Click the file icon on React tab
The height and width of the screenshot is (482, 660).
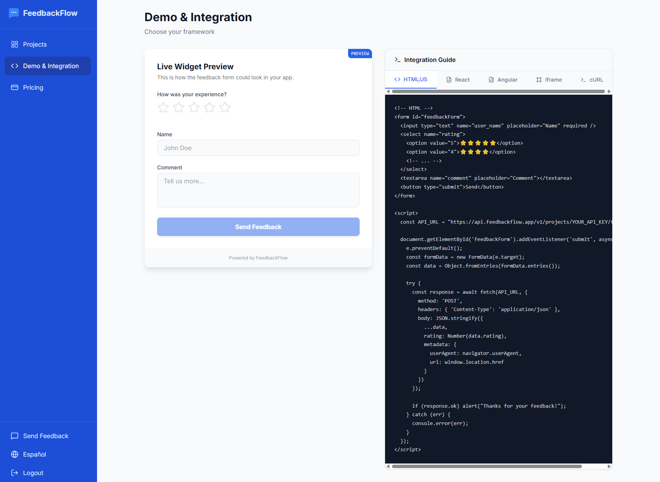(x=449, y=80)
